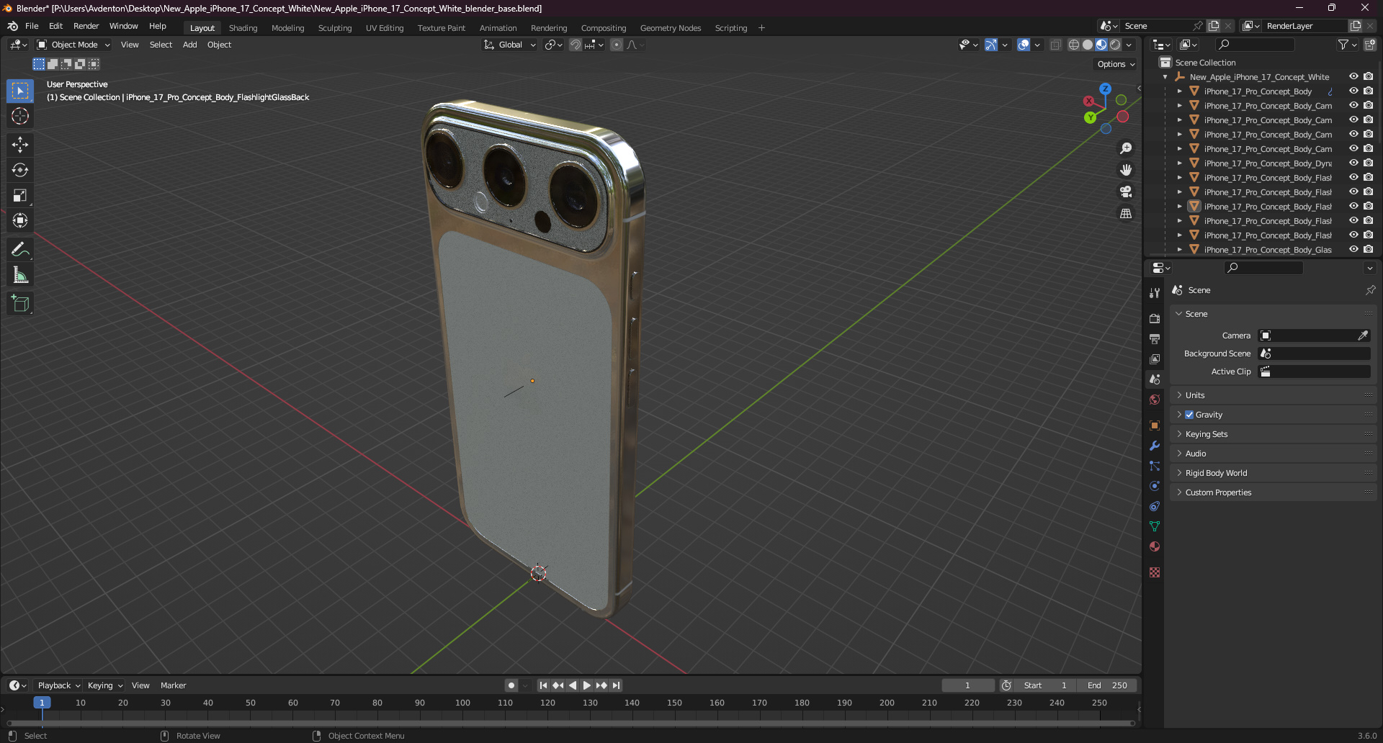Disable render for iPhone_17_Pro_Concept_Body_Glas
The width and height of the screenshot is (1383, 743).
(x=1368, y=249)
